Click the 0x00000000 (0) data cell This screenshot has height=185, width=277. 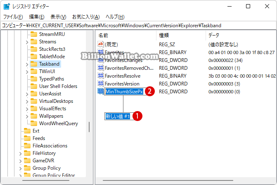point(224,92)
